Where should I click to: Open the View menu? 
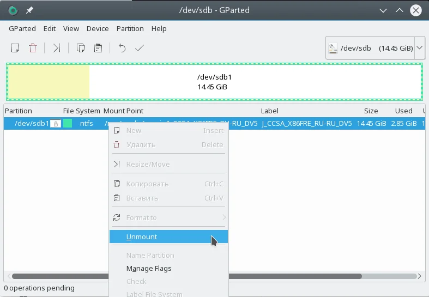(71, 28)
